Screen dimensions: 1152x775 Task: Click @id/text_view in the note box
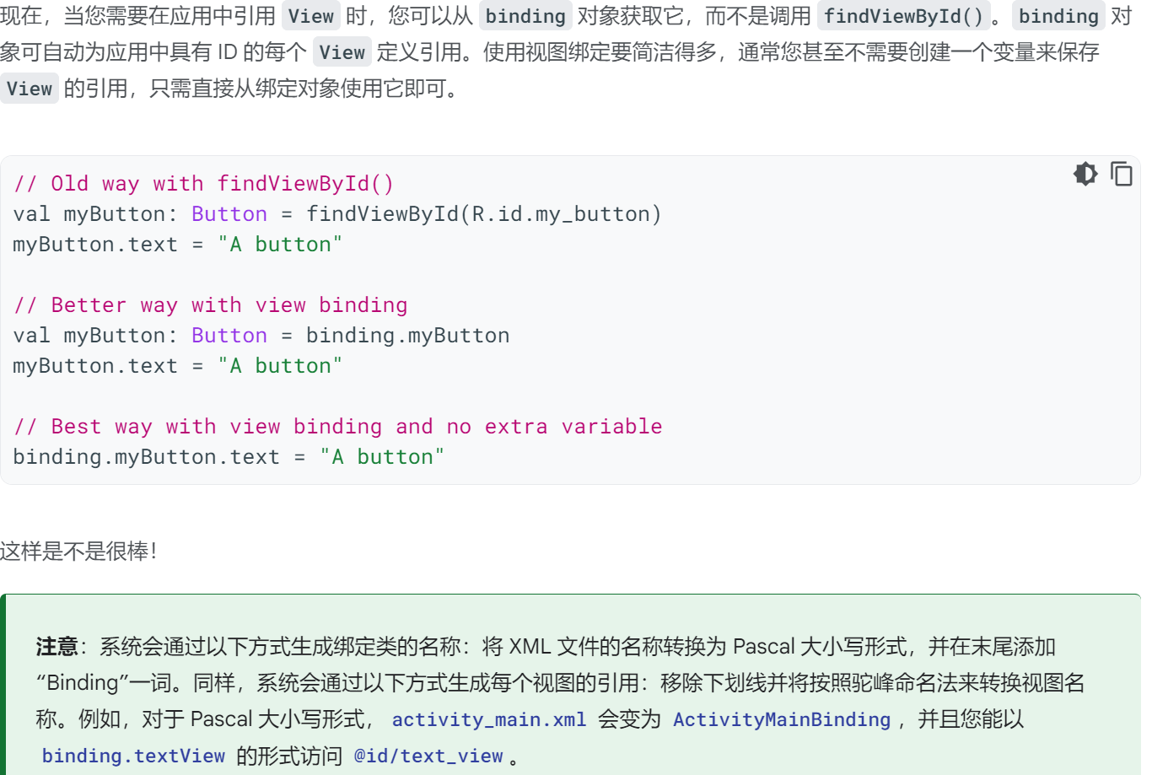428,756
